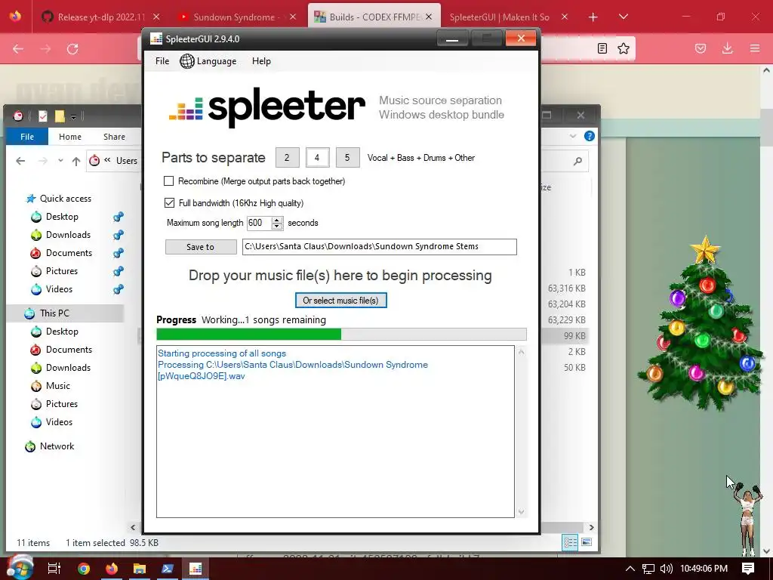Viewport: 773px width, 580px height.
Task: Increase maximum song length with up arrow
Action: click(x=277, y=220)
